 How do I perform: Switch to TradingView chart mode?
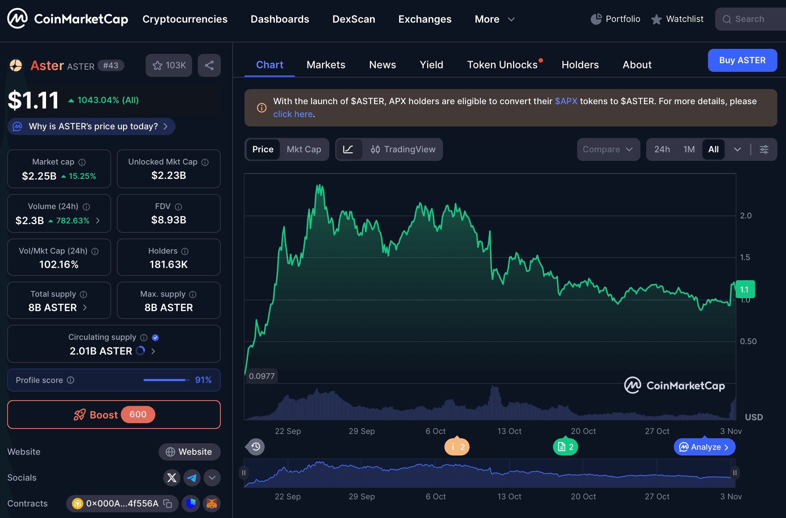(403, 149)
